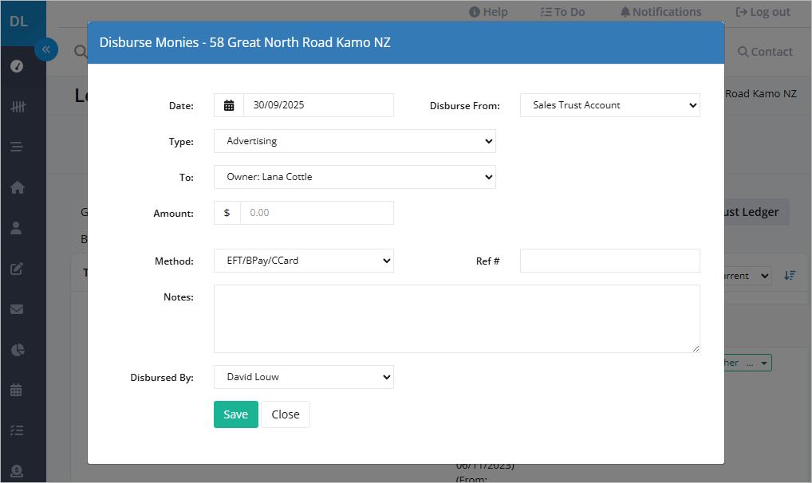The height and width of the screenshot is (483, 812).
Task: Open the edit pencil sidebar icon
Action: pyautogui.click(x=17, y=269)
